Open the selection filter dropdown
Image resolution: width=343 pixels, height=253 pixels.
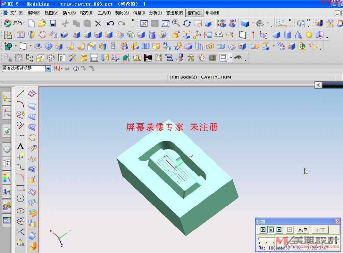(x=48, y=68)
